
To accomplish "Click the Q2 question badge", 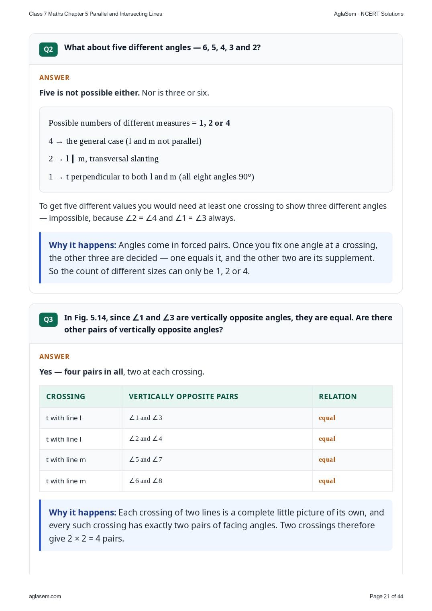I will point(48,49).
